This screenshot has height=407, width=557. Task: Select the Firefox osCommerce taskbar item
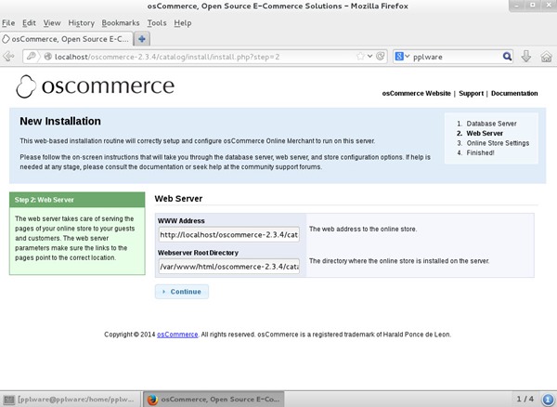tap(214, 400)
